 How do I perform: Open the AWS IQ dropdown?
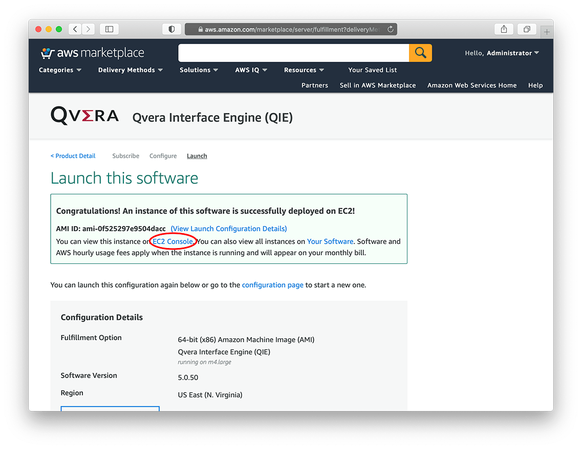[x=251, y=70]
